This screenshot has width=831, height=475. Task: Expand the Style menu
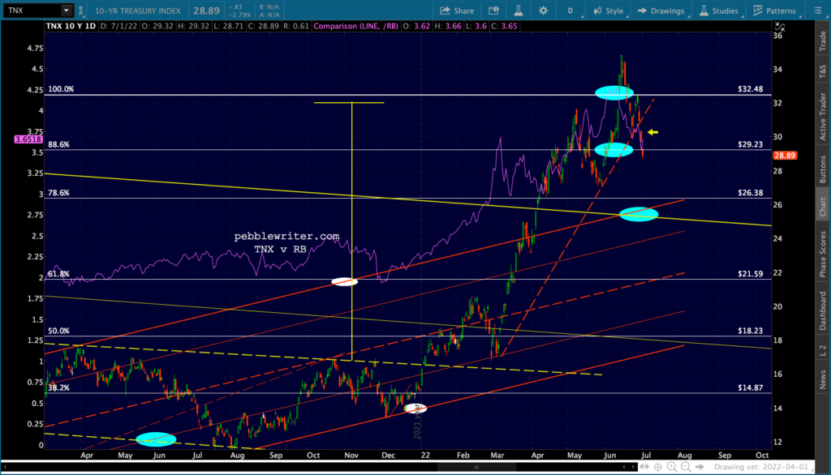coord(609,11)
